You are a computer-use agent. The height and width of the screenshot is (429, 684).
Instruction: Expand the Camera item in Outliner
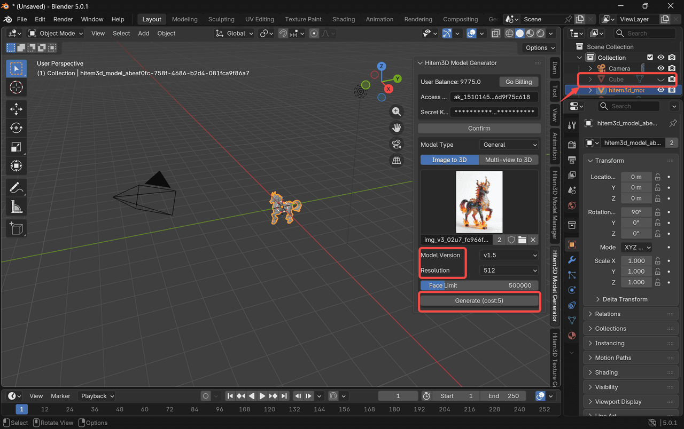point(590,68)
